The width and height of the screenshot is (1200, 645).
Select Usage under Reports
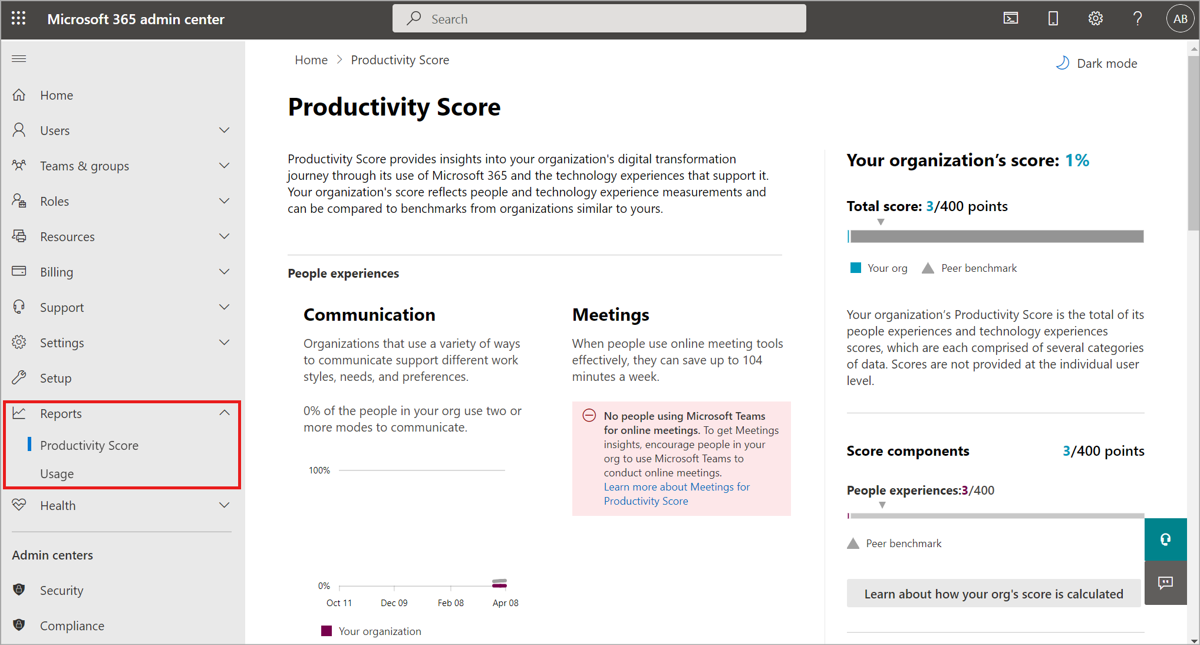coord(57,473)
